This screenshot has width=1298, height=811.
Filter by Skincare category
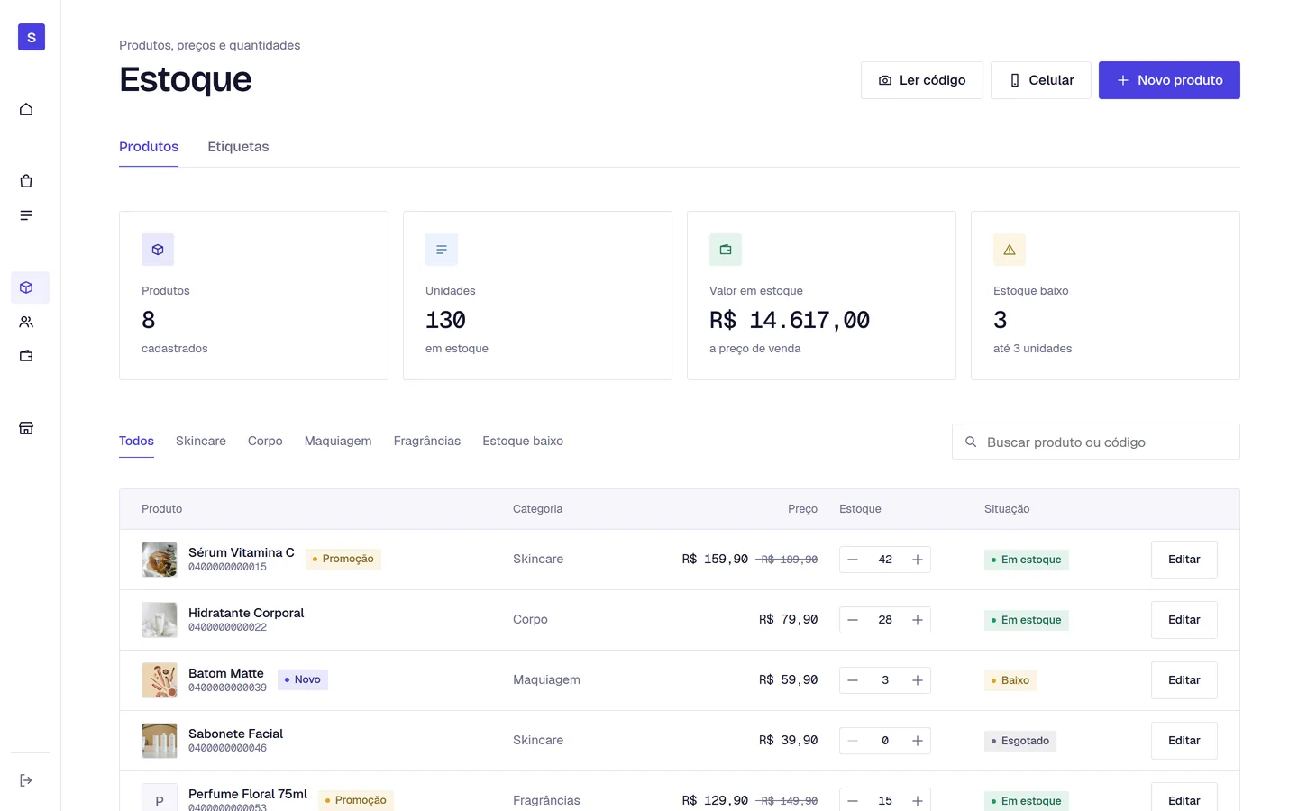(201, 441)
